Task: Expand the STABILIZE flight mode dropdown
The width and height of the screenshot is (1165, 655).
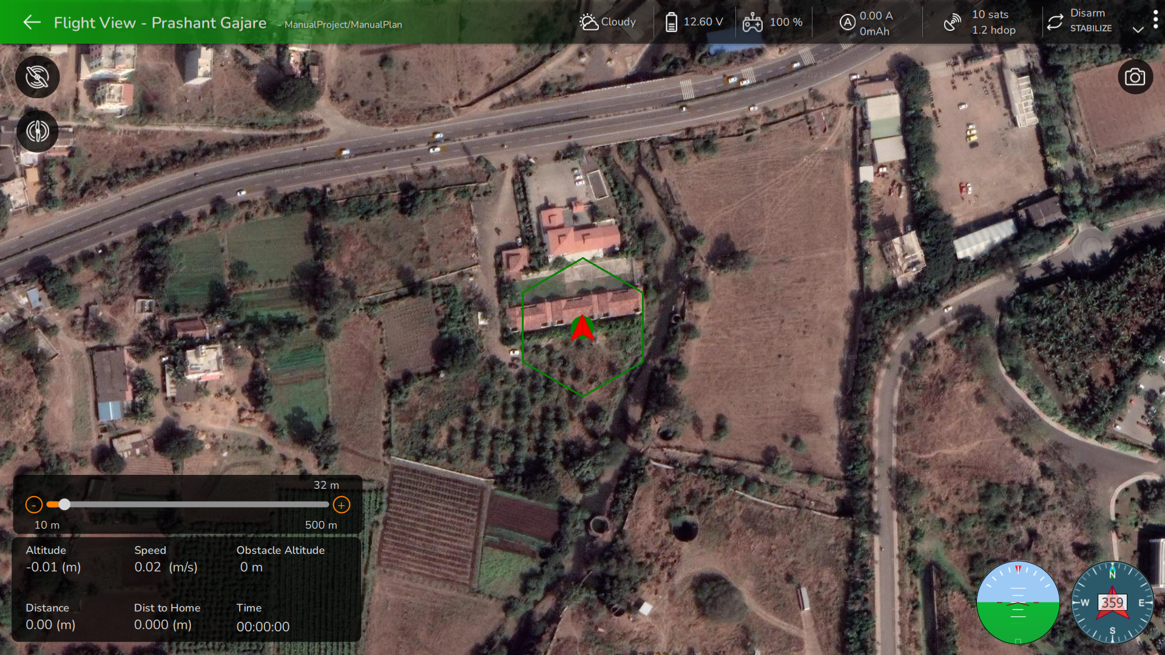Action: tap(1138, 29)
